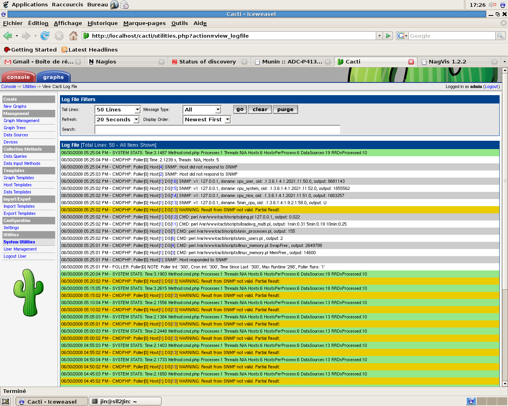Click the Cacti cactus logo in sidebar
Image resolution: width=508 pixels, height=406 pixels.
[x=28, y=293]
